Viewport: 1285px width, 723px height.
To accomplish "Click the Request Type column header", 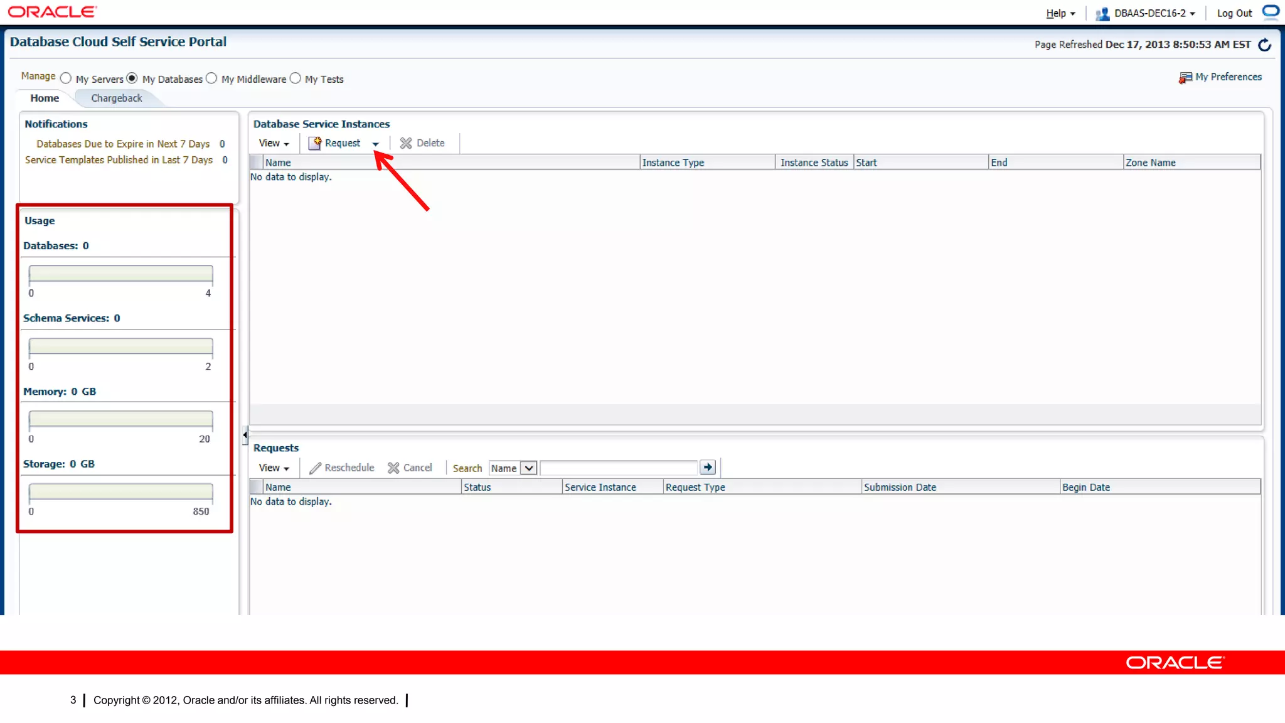I will tap(762, 487).
